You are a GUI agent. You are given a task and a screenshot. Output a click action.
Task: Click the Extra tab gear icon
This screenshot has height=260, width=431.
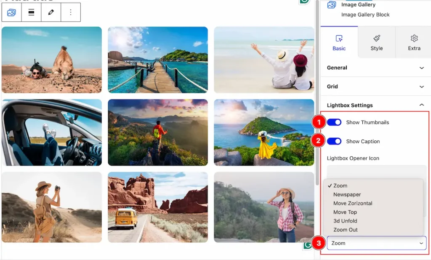pyautogui.click(x=414, y=38)
